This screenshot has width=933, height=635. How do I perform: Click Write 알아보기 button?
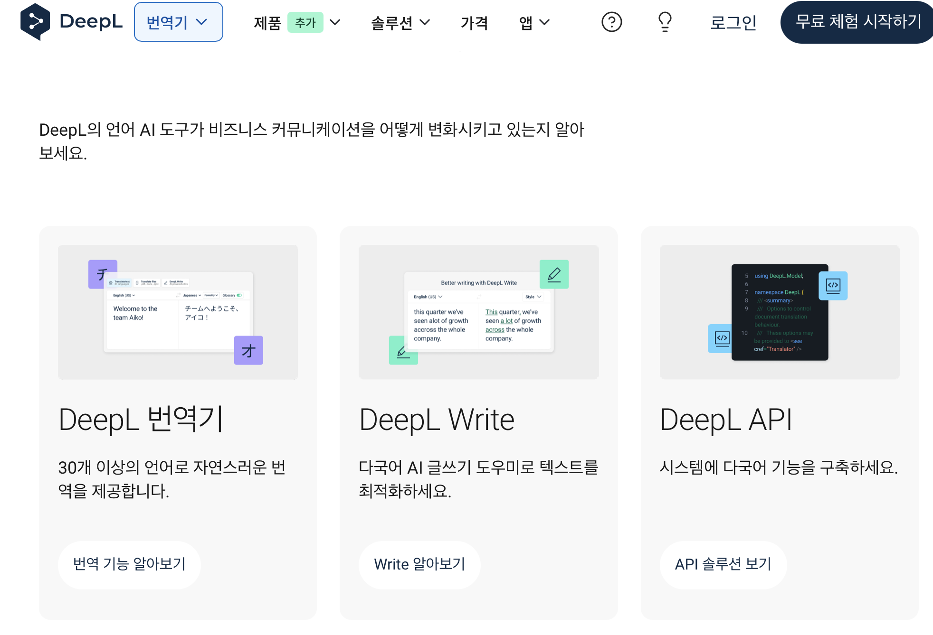(419, 564)
